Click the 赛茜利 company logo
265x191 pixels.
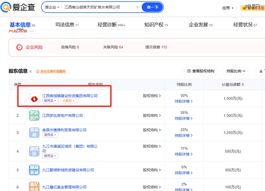coord(34,133)
